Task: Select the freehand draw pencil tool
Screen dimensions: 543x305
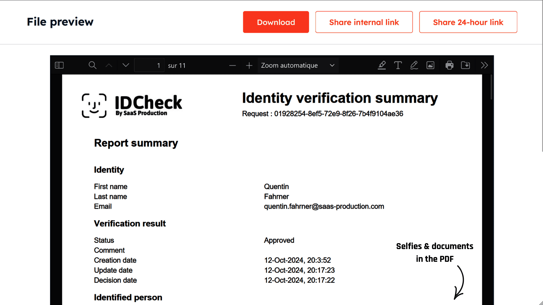Action: point(414,65)
